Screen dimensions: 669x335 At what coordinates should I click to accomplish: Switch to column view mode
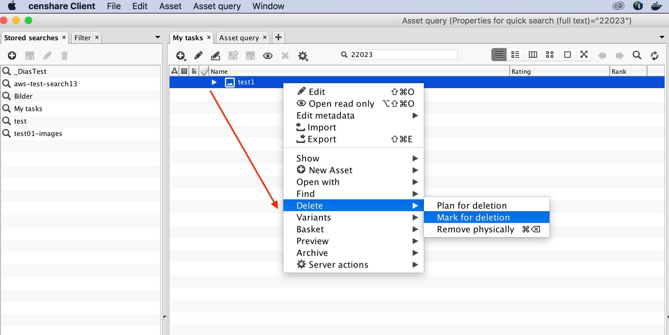[533, 55]
